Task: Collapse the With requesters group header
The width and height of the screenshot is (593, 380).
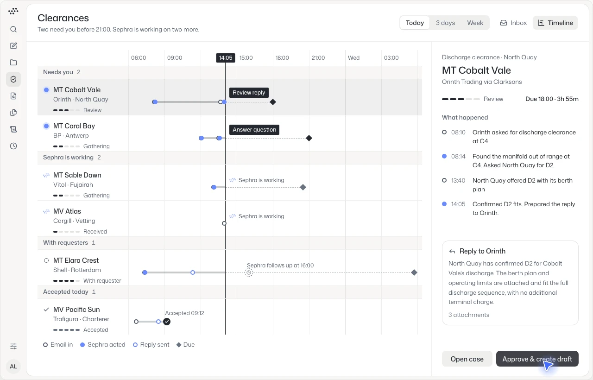Action: (x=230, y=243)
